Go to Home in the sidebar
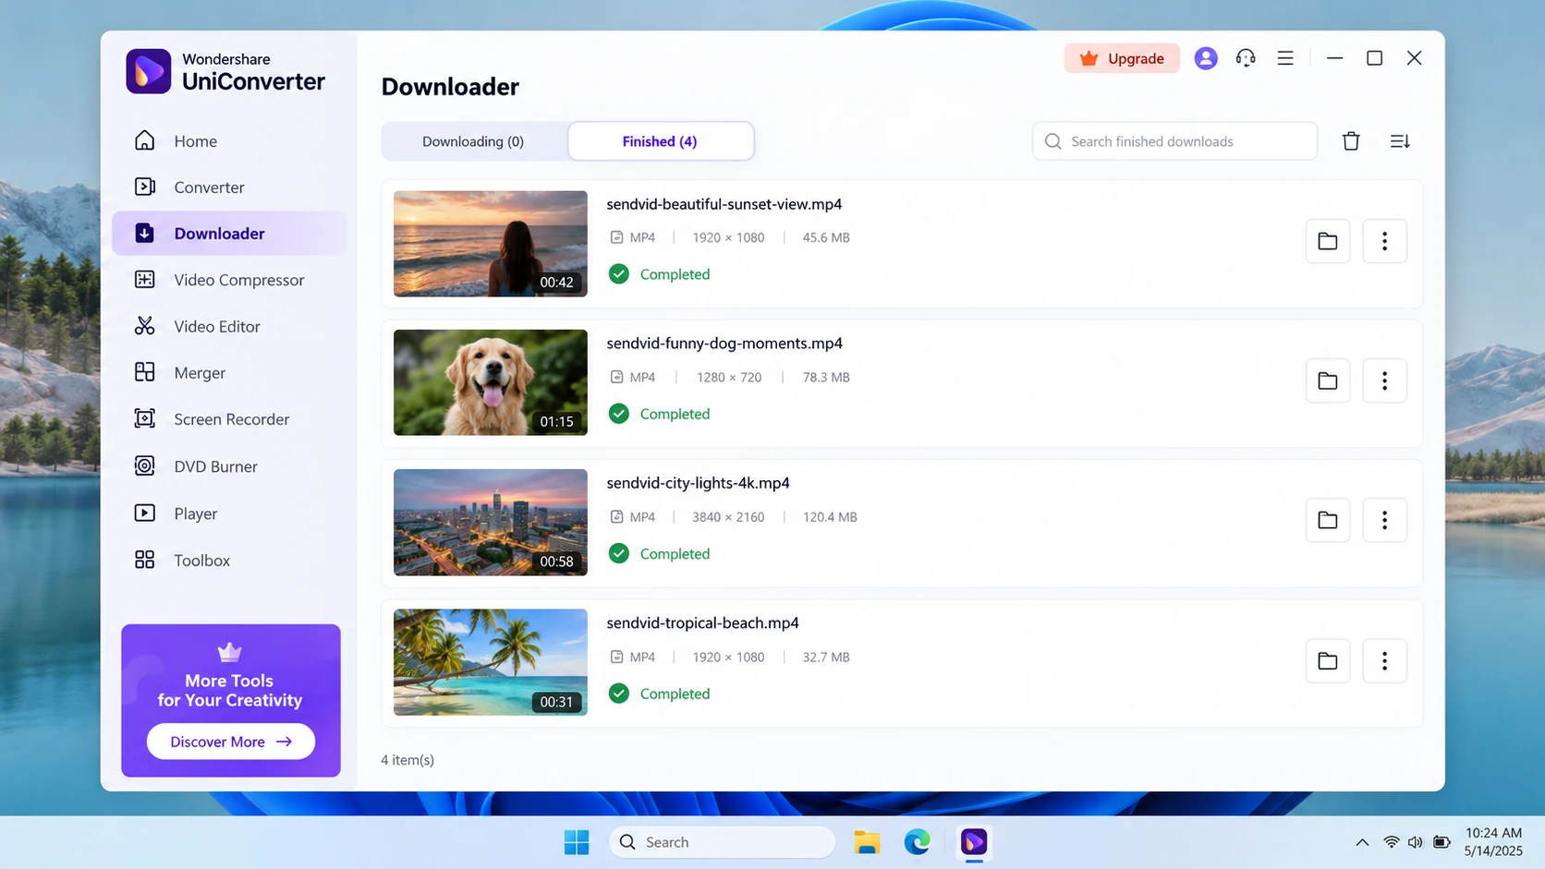This screenshot has width=1545, height=869. point(229,141)
